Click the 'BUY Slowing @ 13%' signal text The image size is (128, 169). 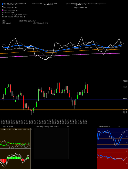point(40,23)
